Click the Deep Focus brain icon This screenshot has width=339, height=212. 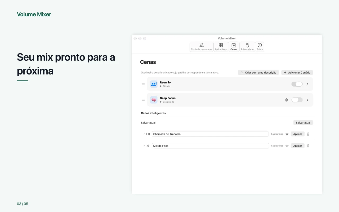tap(154, 100)
